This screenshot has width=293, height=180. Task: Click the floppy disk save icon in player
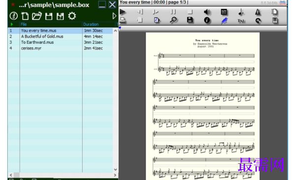pos(190,20)
